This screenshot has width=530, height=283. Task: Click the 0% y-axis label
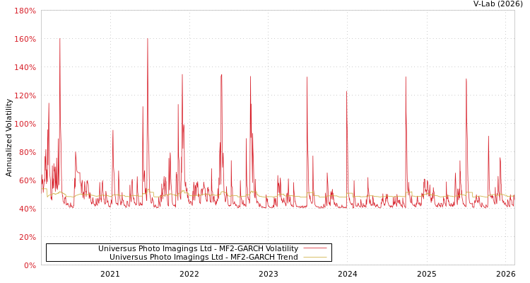pos(30,265)
